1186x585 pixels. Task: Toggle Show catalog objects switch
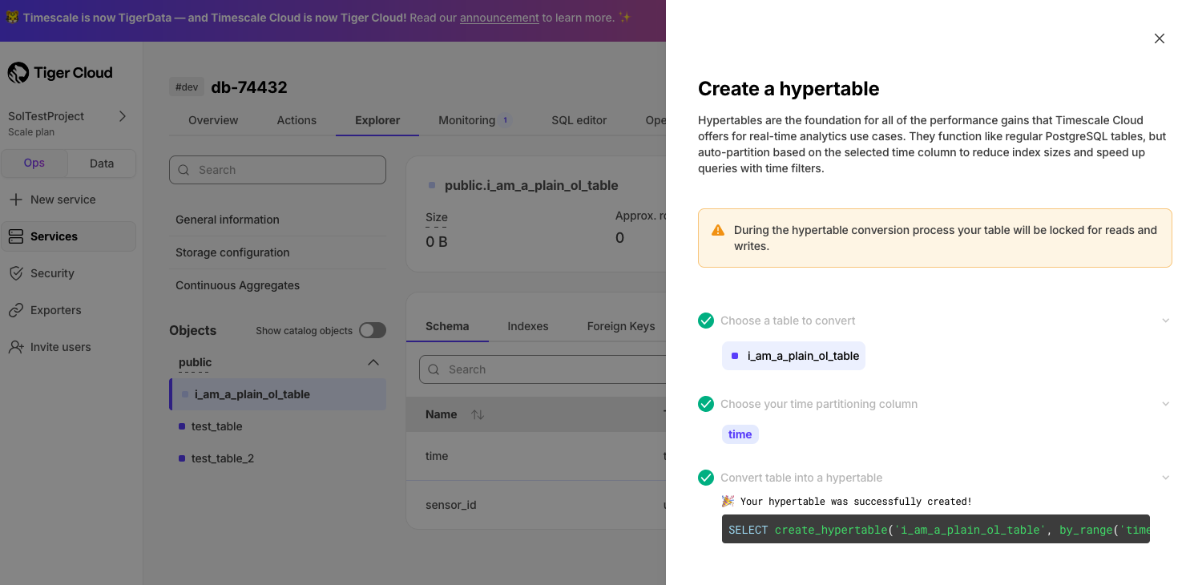[372, 330]
